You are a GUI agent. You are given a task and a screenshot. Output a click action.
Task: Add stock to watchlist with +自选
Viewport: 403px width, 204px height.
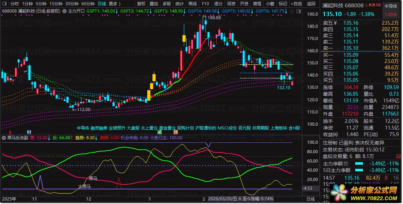click(x=295, y=4)
